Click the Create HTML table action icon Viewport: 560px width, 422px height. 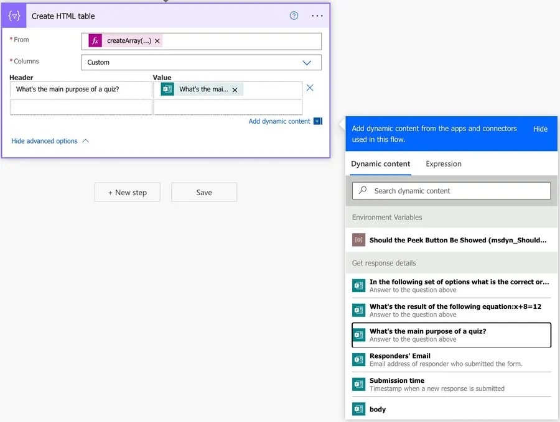14,16
